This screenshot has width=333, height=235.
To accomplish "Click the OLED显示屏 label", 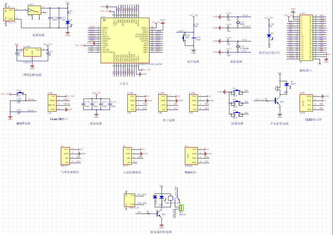I will 314,120.
